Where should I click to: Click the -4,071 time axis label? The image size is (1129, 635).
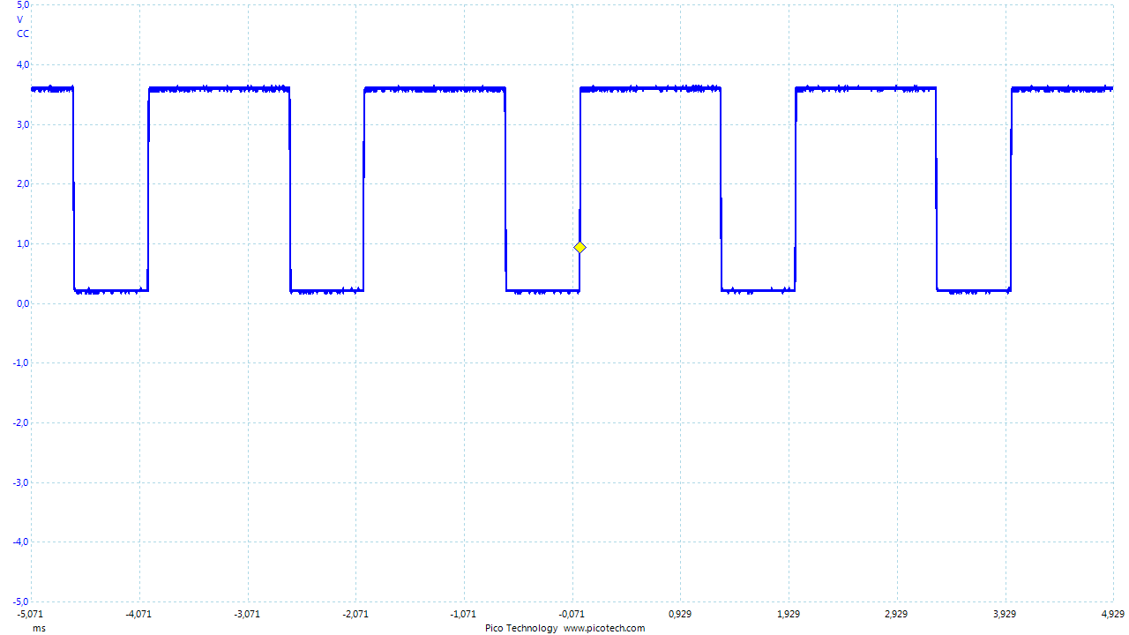[x=138, y=614]
